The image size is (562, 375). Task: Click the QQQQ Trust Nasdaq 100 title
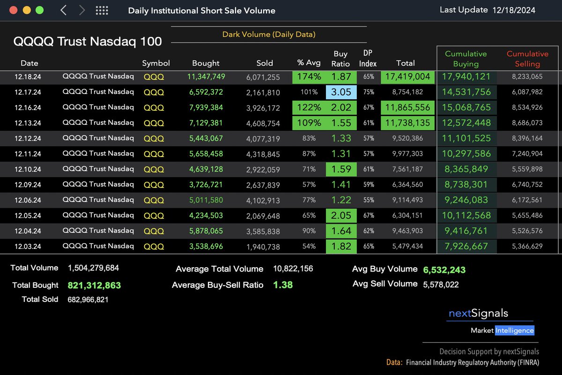tap(88, 41)
